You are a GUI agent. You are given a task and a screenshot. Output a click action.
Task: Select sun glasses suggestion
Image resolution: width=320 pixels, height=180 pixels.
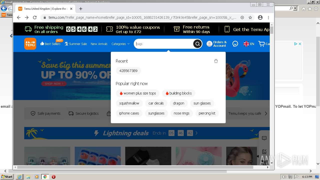click(x=202, y=103)
